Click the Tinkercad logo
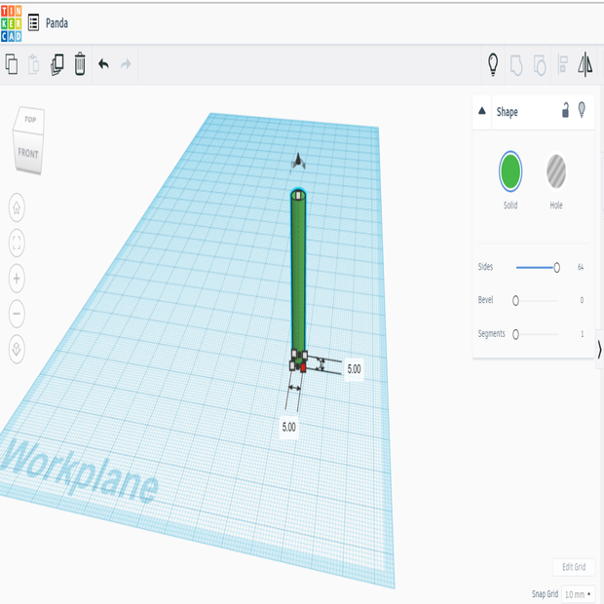Viewport: 604px width, 604px height. click(11, 21)
